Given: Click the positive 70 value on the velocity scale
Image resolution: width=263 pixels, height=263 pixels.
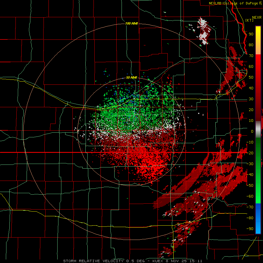Looking at the screenshot, I should click(251, 56).
